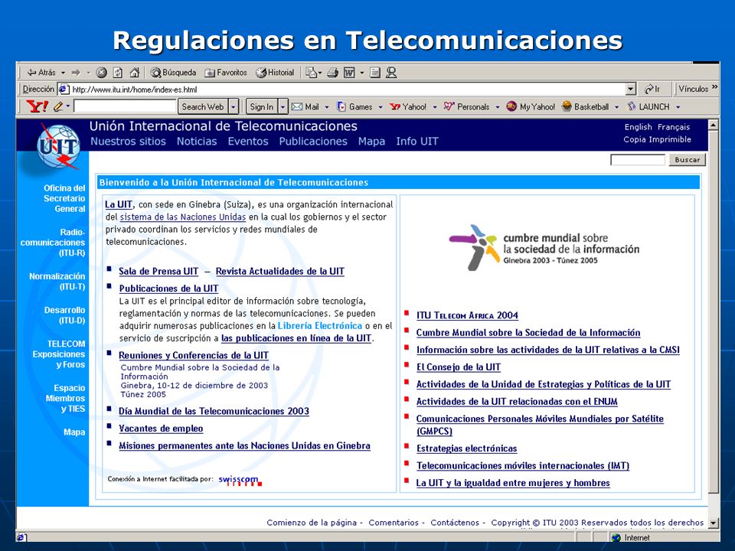Click the Sign In button

[262, 107]
